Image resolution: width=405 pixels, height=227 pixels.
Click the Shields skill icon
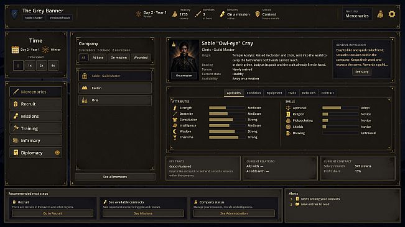(x=288, y=127)
